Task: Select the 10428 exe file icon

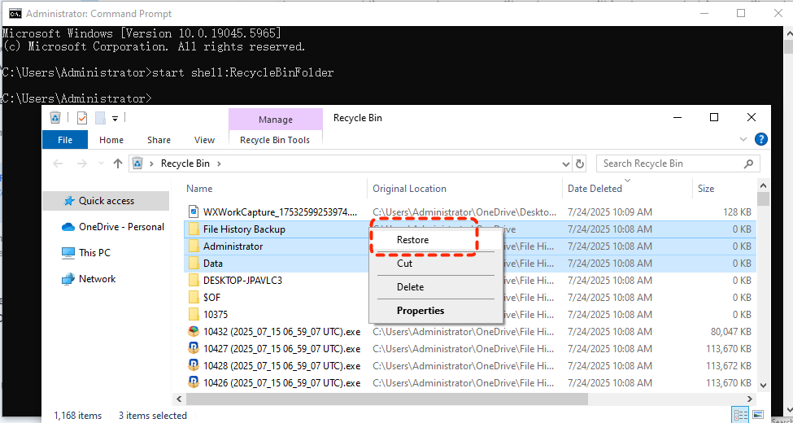Action: pos(194,366)
